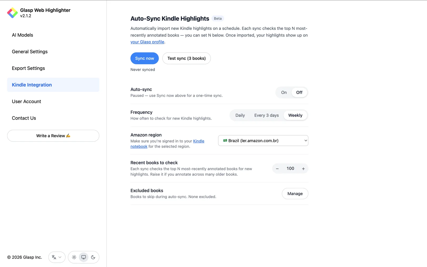This screenshot has height=267, width=427.
Task: Click the 'Excluded books' label
Action: tap(147, 190)
